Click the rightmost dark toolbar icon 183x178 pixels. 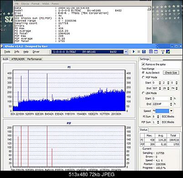(168, 52)
